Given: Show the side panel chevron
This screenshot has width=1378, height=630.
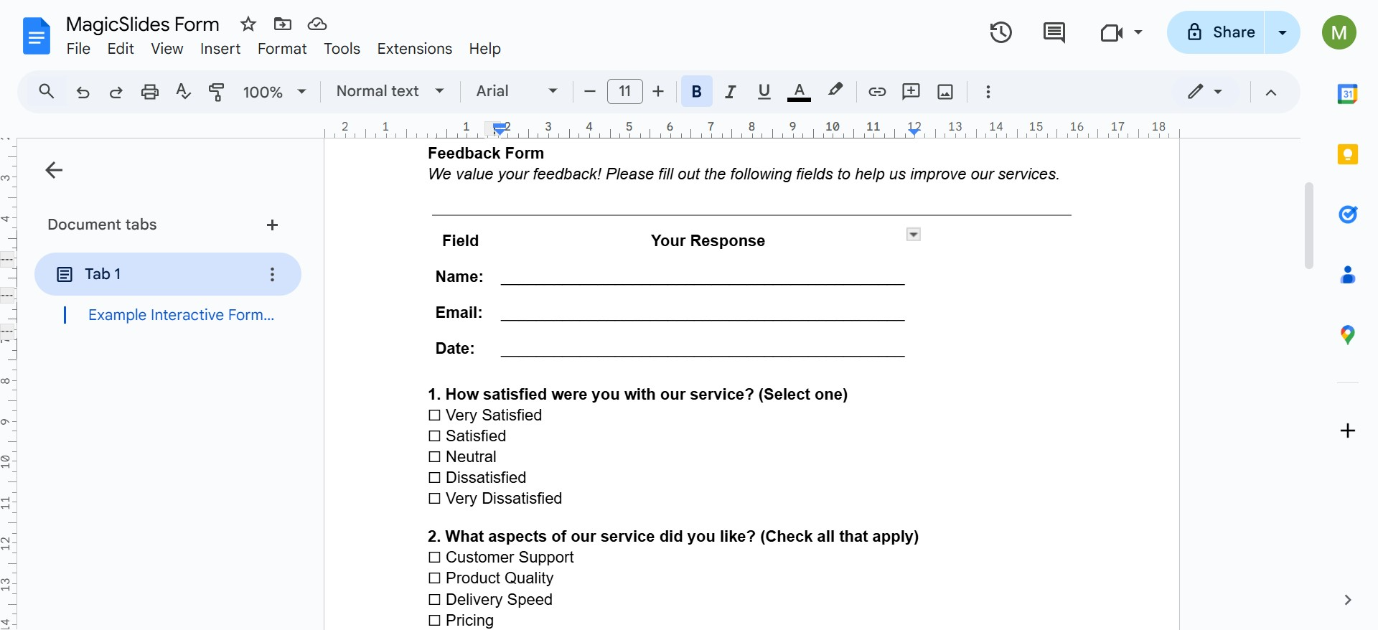Looking at the screenshot, I should coord(1348,600).
